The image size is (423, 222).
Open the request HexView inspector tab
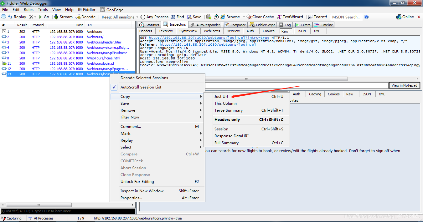click(x=233, y=31)
